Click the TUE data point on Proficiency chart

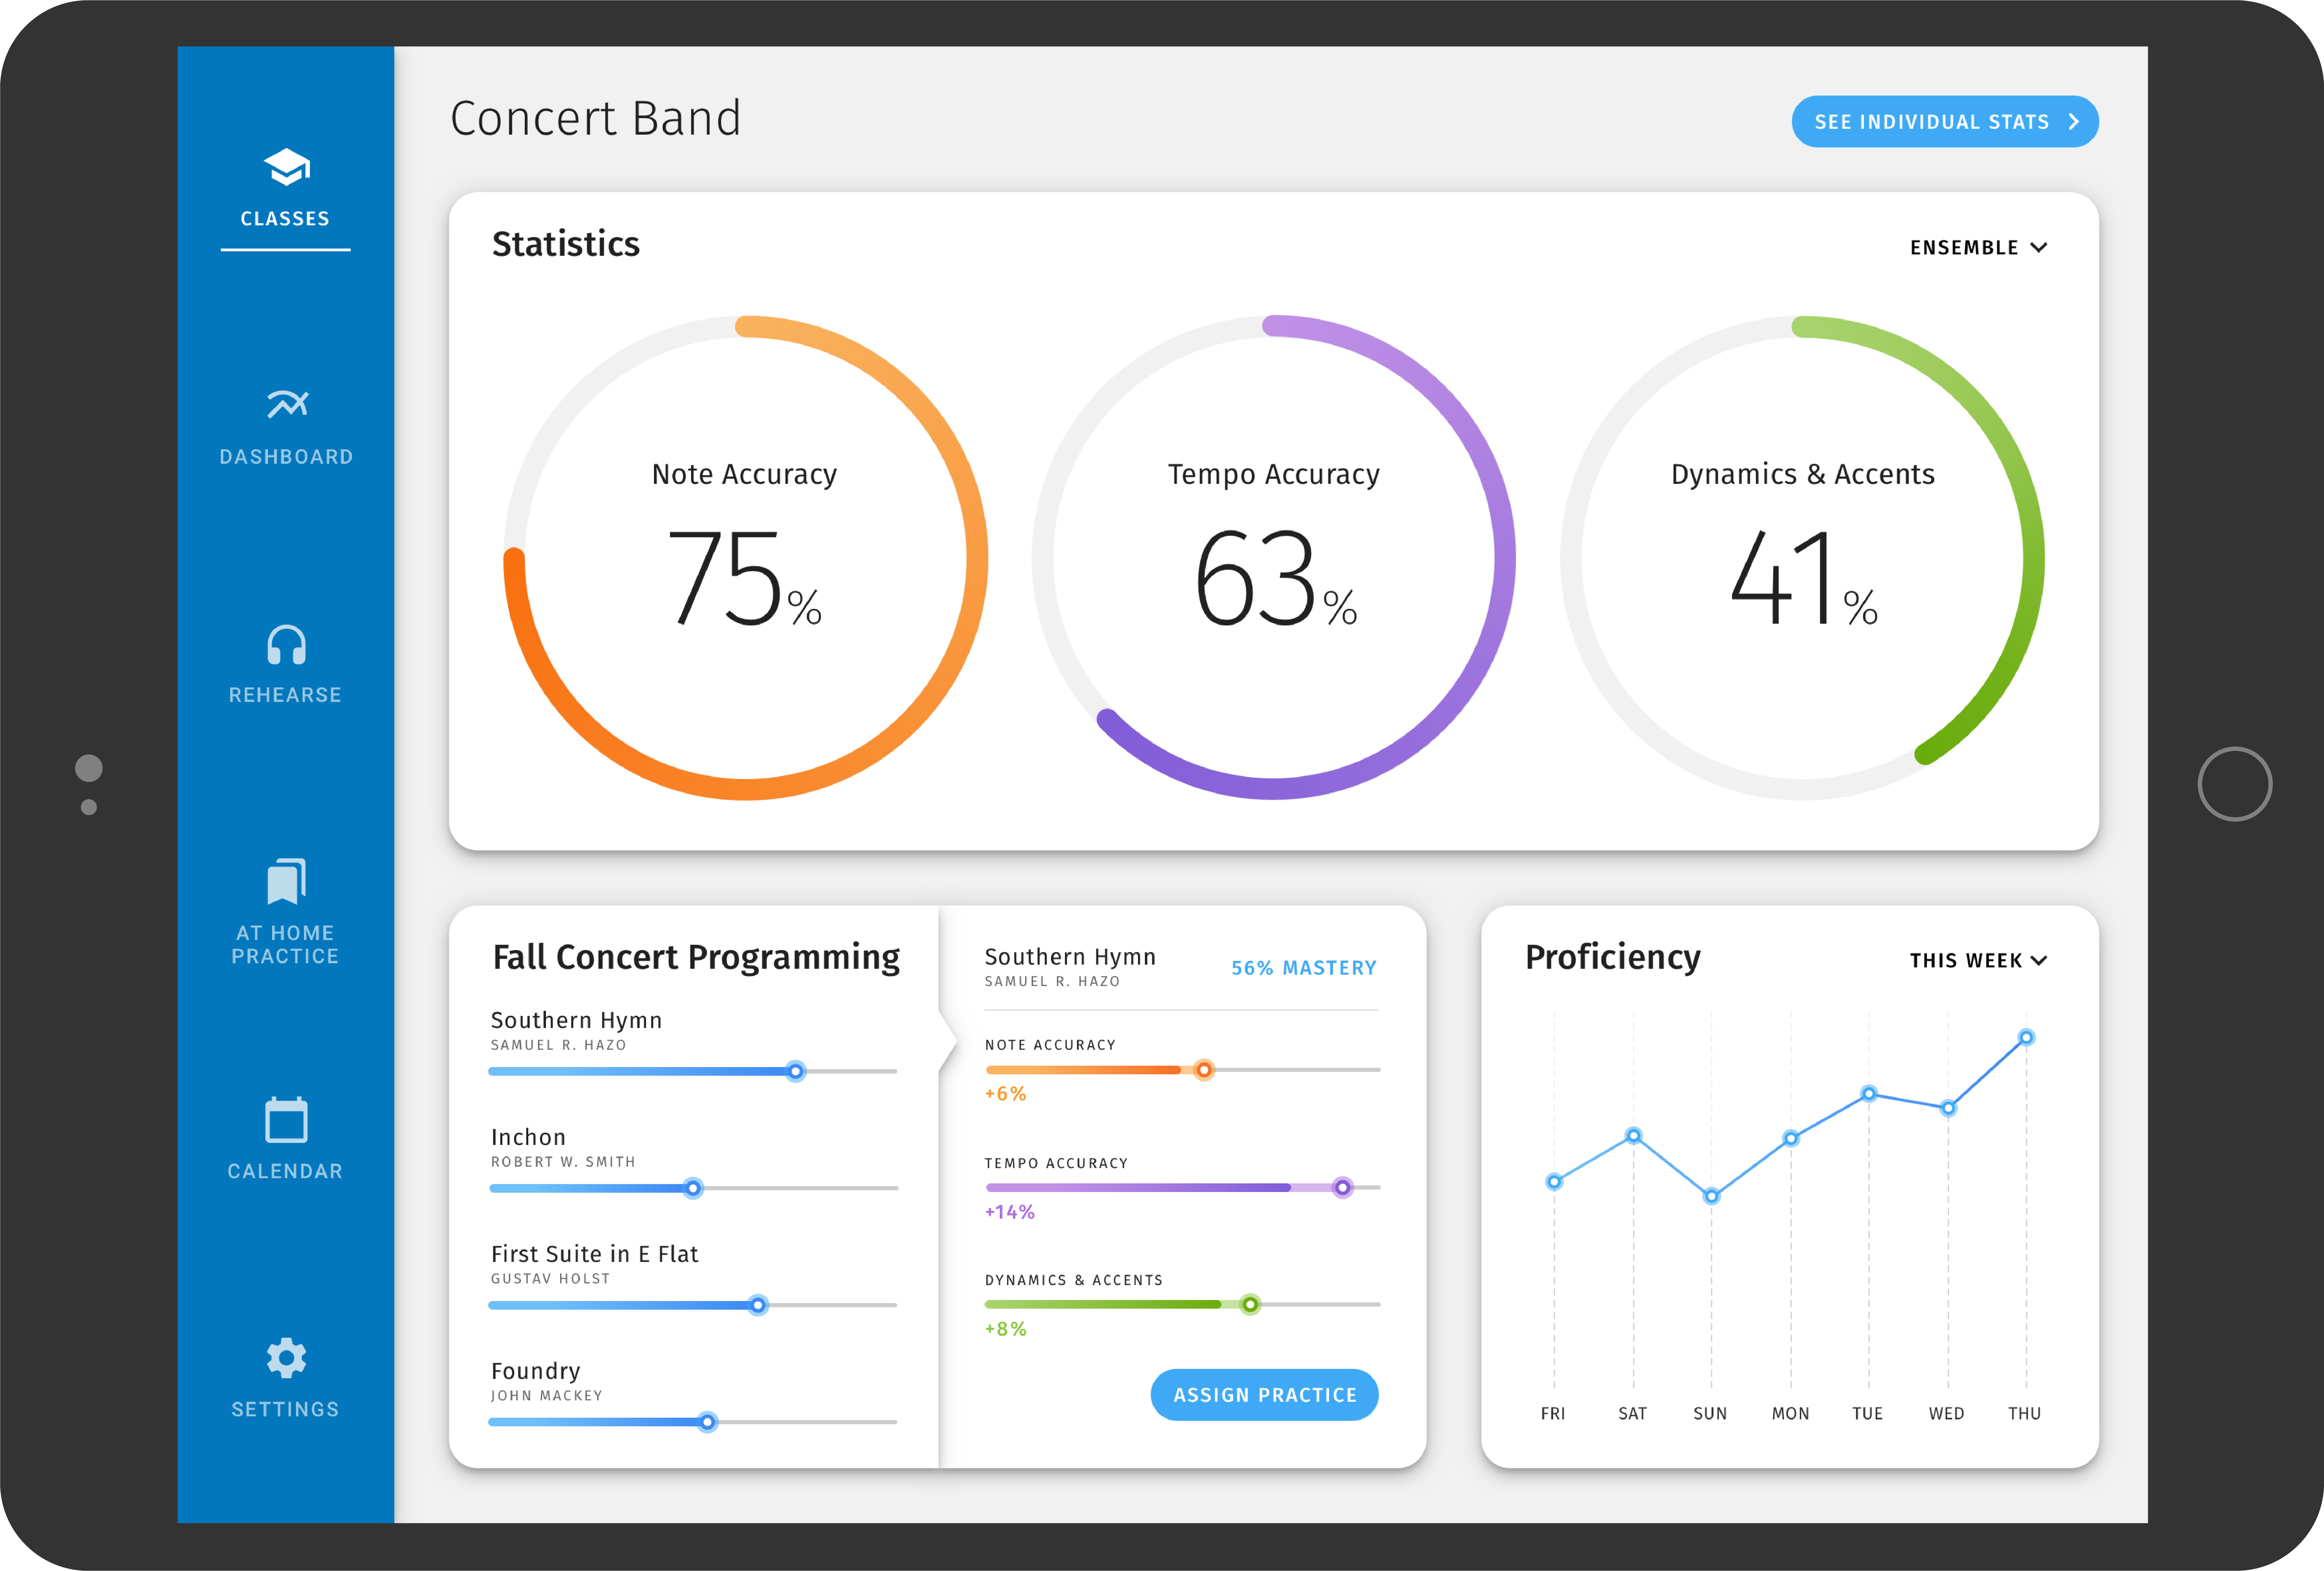click(1869, 1094)
